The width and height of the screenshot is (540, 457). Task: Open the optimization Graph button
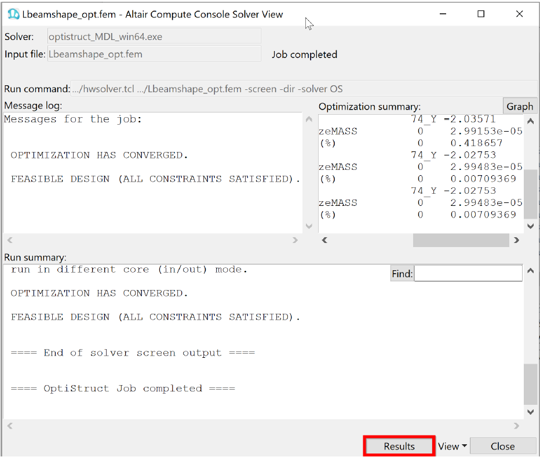click(x=520, y=107)
